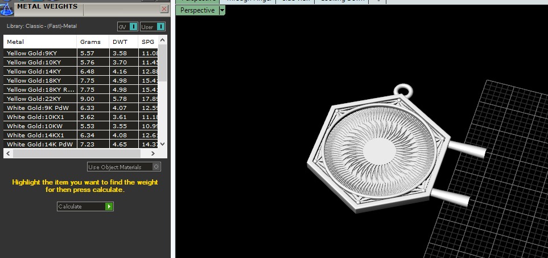Click scroll-down arrow of metal list
Image resolution: width=548 pixels, height=258 pixels.
pyautogui.click(x=163, y=144)
